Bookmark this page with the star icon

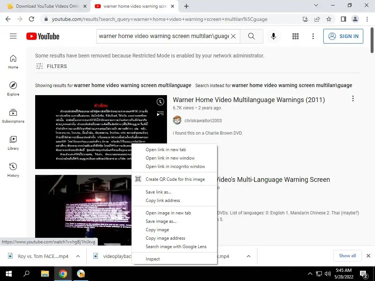pyautogui.click(x=329, y=19)
